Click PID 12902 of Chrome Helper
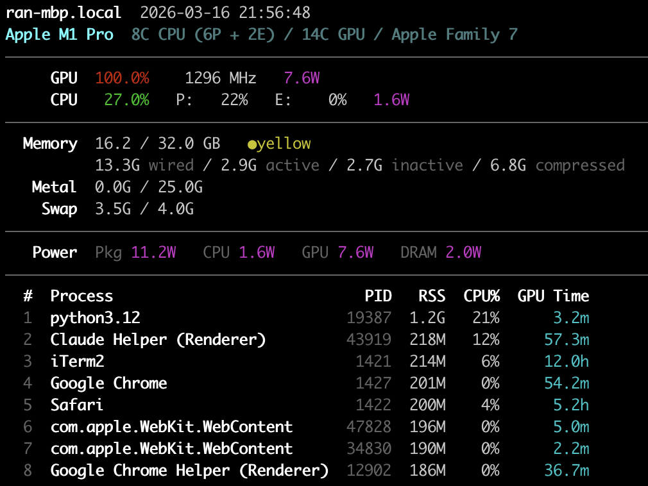648x486 pixels. (369, 471)
